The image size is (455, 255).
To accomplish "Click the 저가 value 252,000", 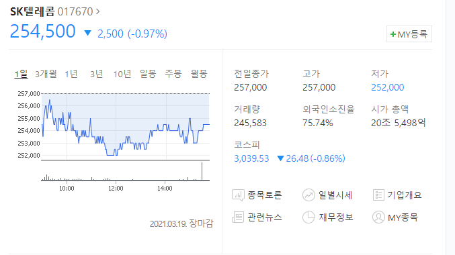I will click(387, 87).
